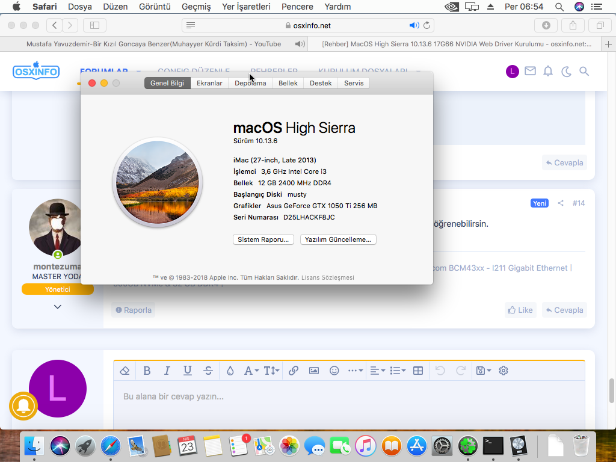Viewport: 616px width, 462px height.
Task: Insert a table in the reply editor
Action: [418, 371]
